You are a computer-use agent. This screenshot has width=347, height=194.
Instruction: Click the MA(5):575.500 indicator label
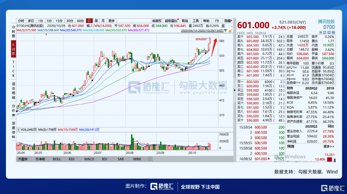pos(26,30)
